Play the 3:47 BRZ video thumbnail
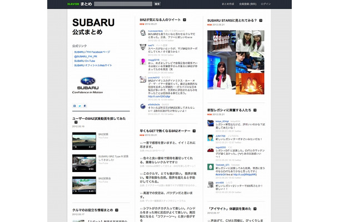Image resolution: width=339 pixels, height=222 pixels. point(84,141)
